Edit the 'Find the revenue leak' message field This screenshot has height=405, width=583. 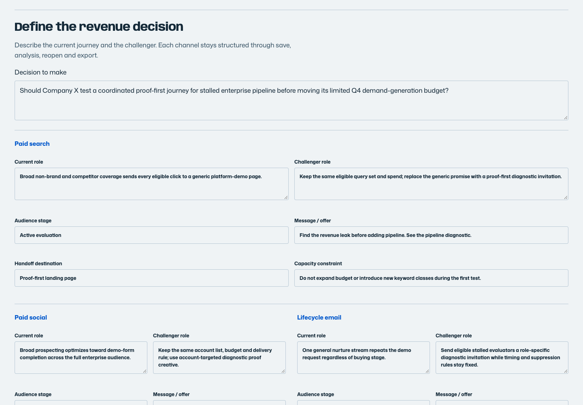click(x=431, y=235)
